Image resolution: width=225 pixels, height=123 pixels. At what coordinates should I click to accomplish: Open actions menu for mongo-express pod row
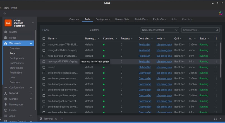point(216,45)
